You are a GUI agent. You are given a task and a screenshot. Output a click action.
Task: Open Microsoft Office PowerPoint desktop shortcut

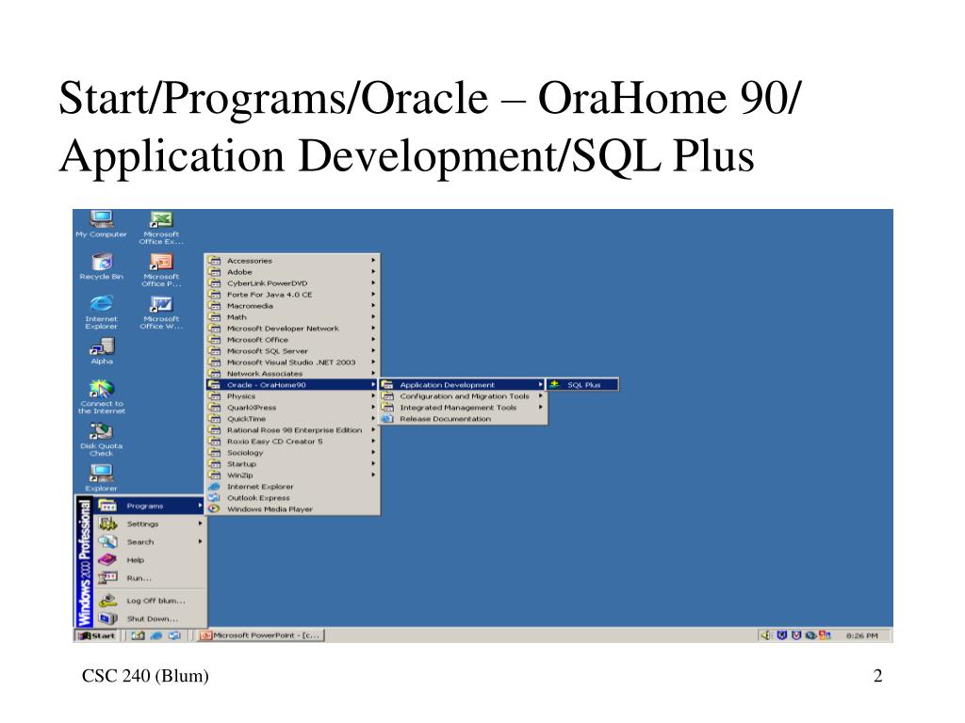click(x=161, y=270)
